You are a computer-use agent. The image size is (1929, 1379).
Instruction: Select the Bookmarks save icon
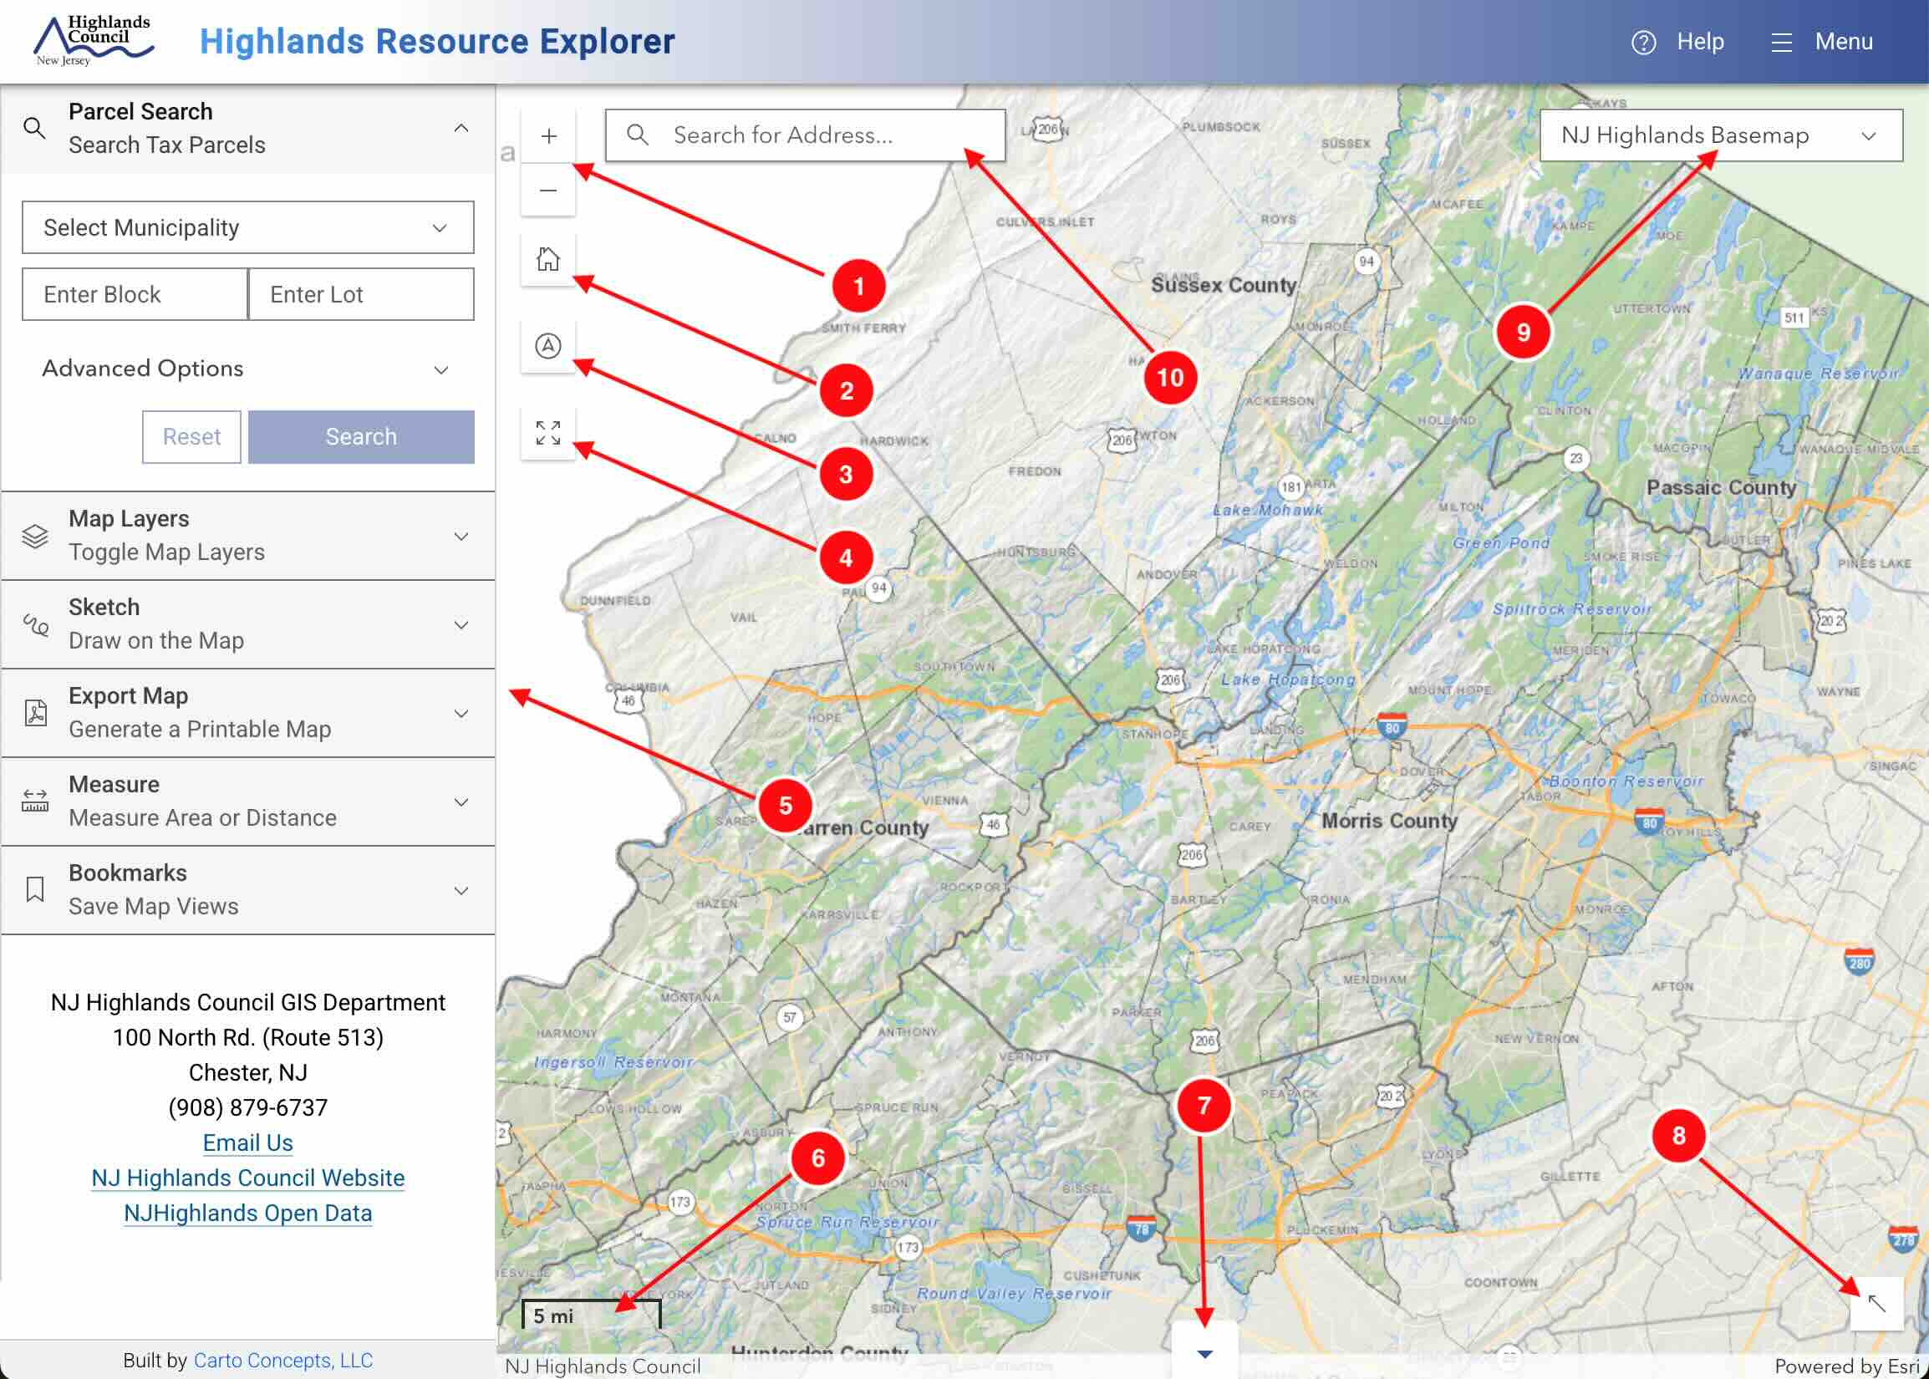[35, 888]
